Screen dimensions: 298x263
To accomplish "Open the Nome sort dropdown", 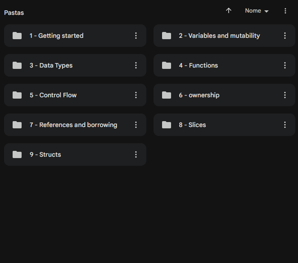I will point(257,11).
